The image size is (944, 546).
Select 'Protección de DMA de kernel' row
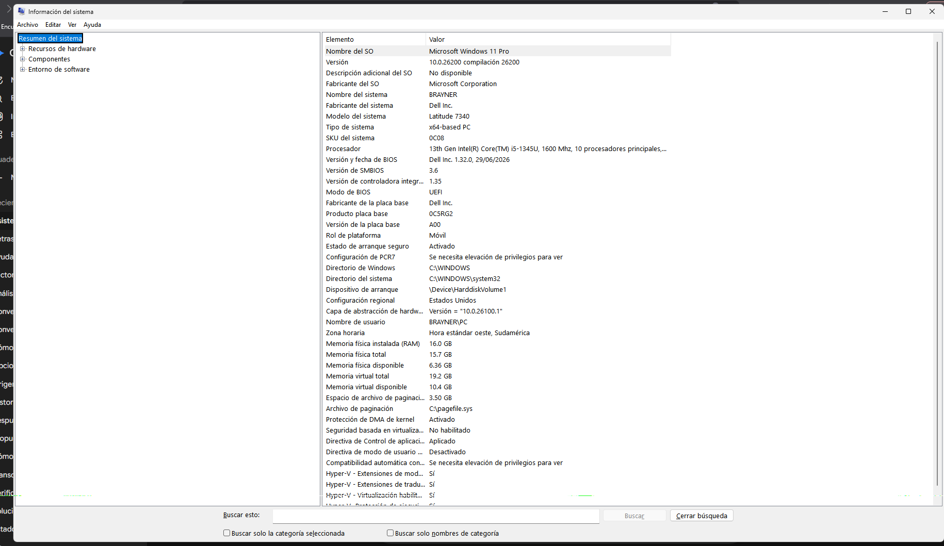(497, 419)
